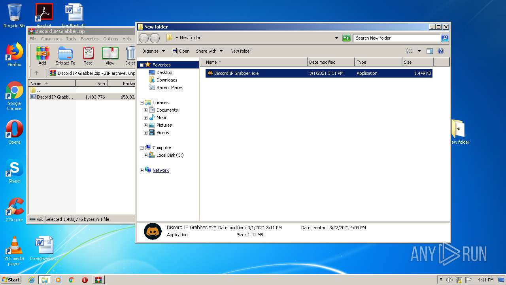Click the Explorer help question mark icon
Screen dimensions: 506x285
point(441,51)
